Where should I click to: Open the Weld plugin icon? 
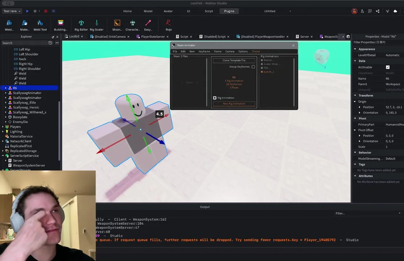click(9, 25)
